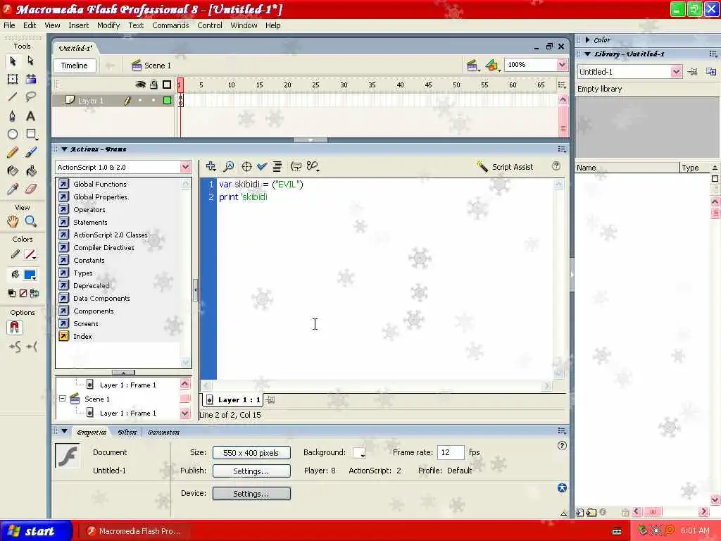
Task: Collapse Scene 1 in script navigator
Action: tap(62, 399)
